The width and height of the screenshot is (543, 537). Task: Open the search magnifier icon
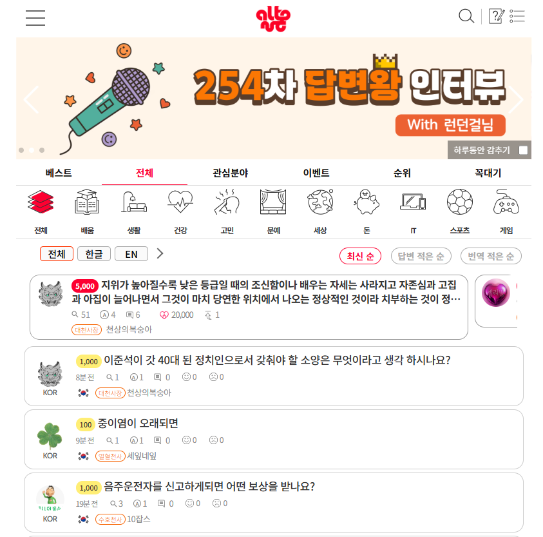click(x=466, y=16)
